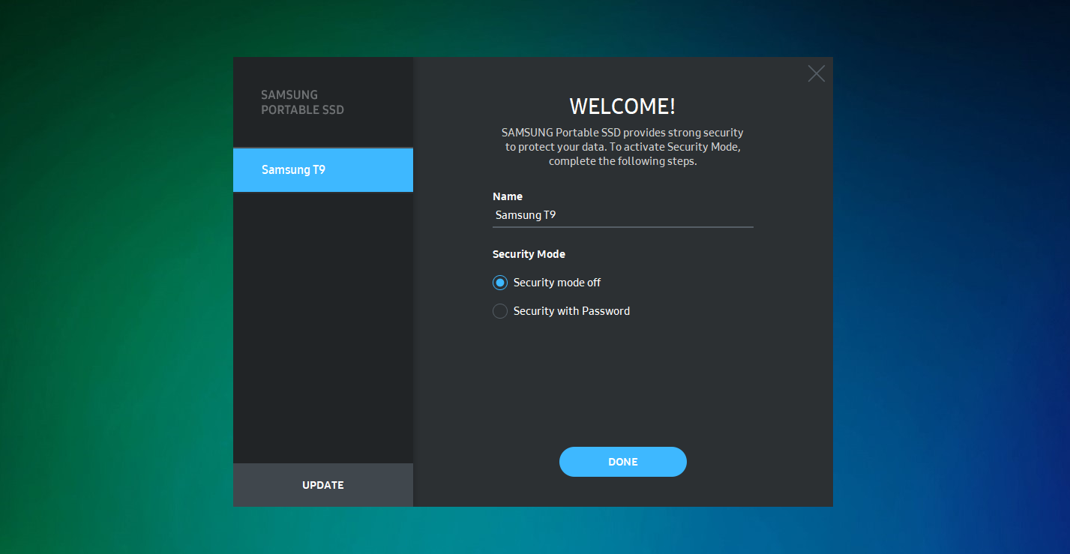Viewport: 1070px width, 554px height.
Task: Click the description paragraph about Security Mode
Action: point(622,147)
